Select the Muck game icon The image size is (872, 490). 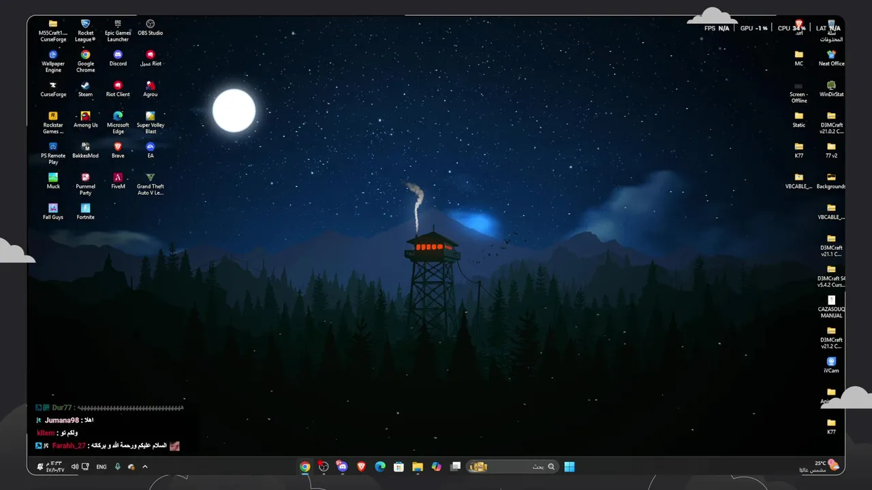(x=53, y=181)
